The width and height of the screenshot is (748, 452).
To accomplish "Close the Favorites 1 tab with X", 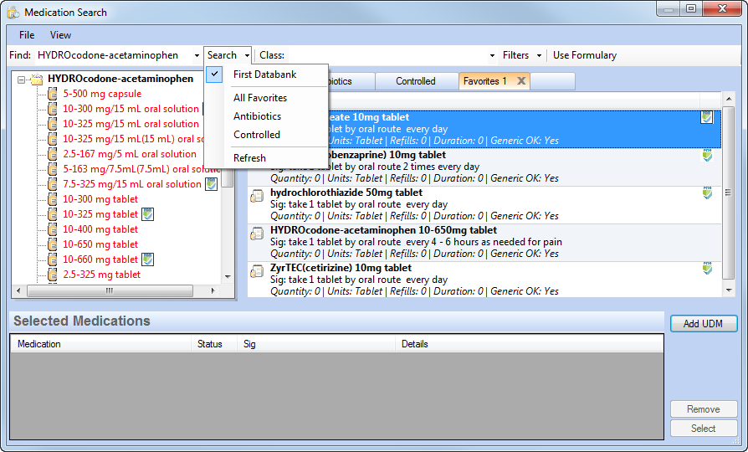I will pyautogui.click(x=521, y=81).
